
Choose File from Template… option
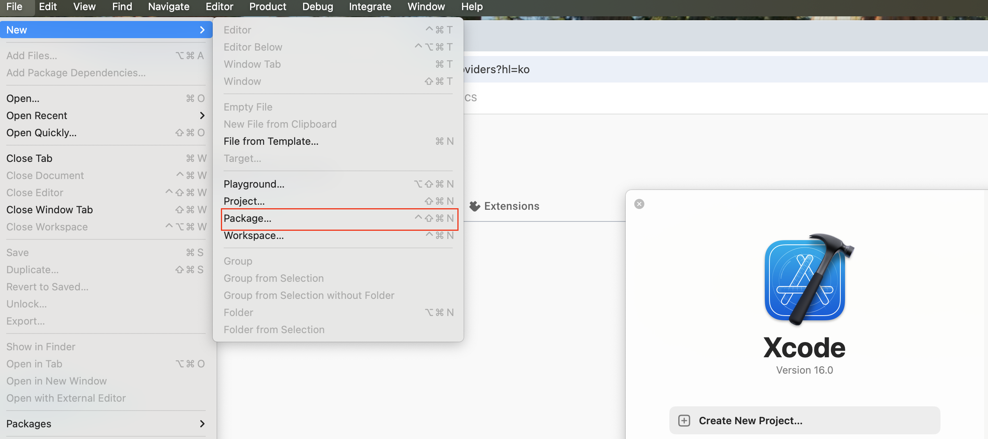pyautogui.click(x=271, y=141)
